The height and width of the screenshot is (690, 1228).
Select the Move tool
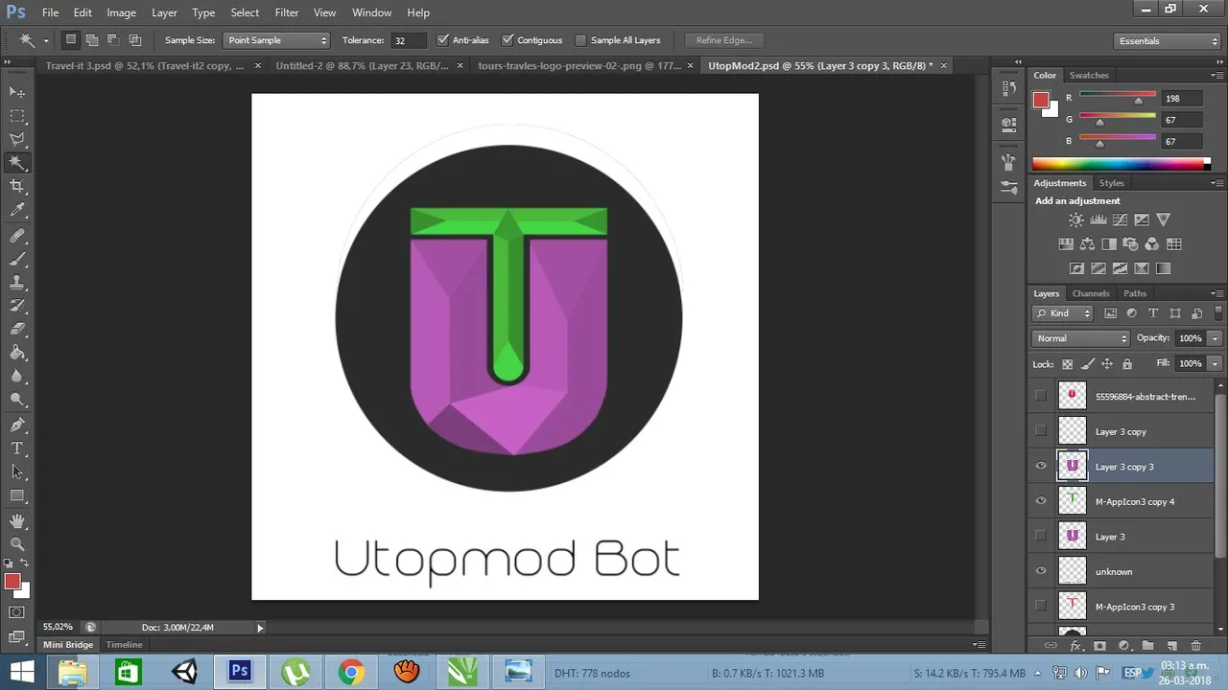(x=17, y=92)
